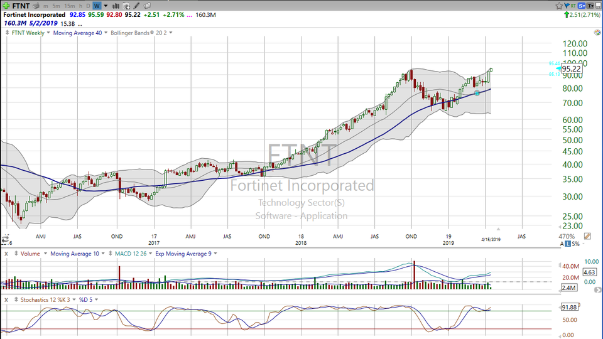Switch to 1-minute timeframe "m"
The width and height of the screenshot is (603, 339).
(x=46, y=6)
